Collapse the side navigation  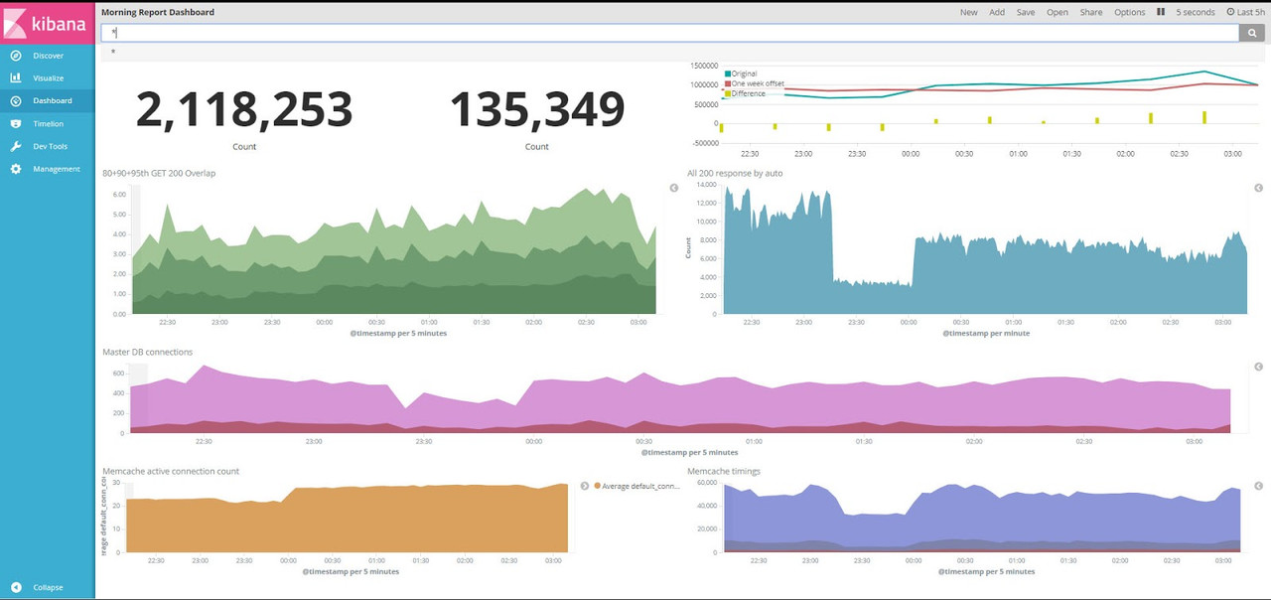[x=47, y=587]
